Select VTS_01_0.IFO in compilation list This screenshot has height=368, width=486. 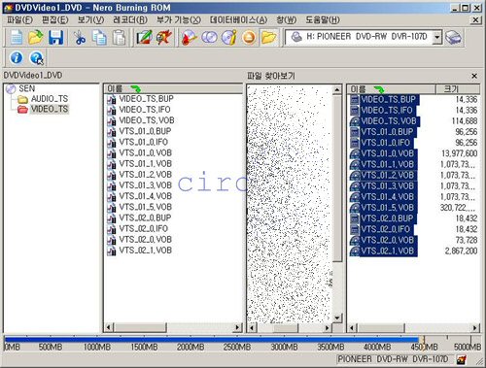pos(144,142)
